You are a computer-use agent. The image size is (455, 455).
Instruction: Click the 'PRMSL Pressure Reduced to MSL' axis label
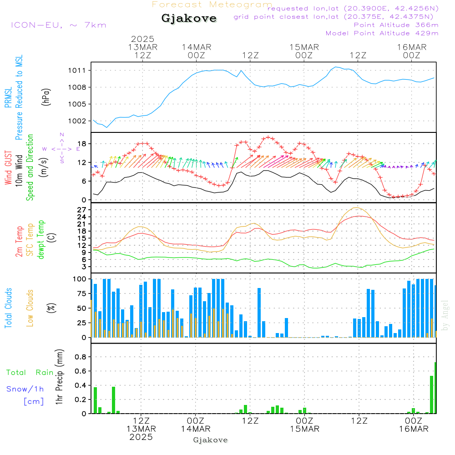coord(13,97)
